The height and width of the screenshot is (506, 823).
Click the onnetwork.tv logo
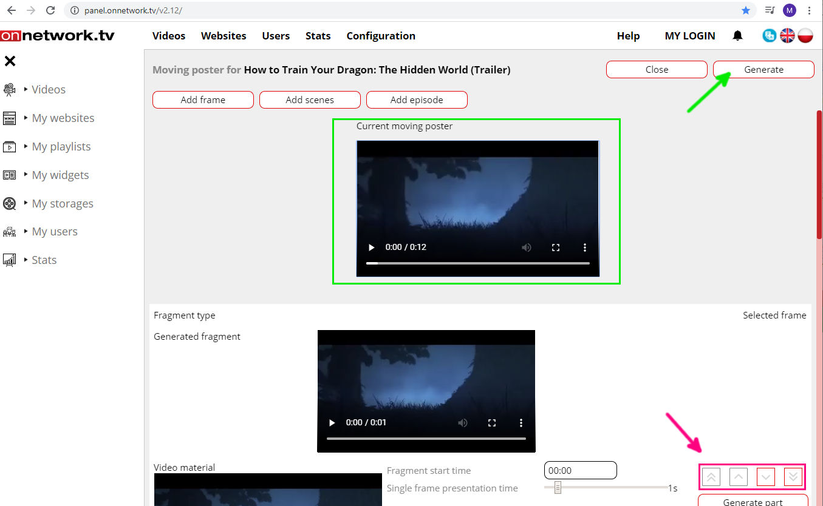57,36
